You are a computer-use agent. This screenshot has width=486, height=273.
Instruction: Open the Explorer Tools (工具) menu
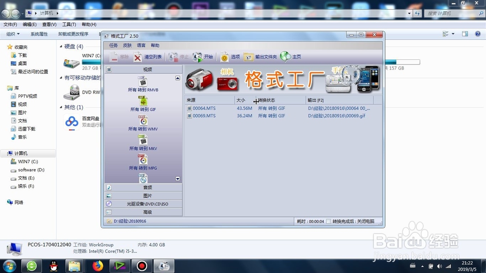click(x=69, y=24)
